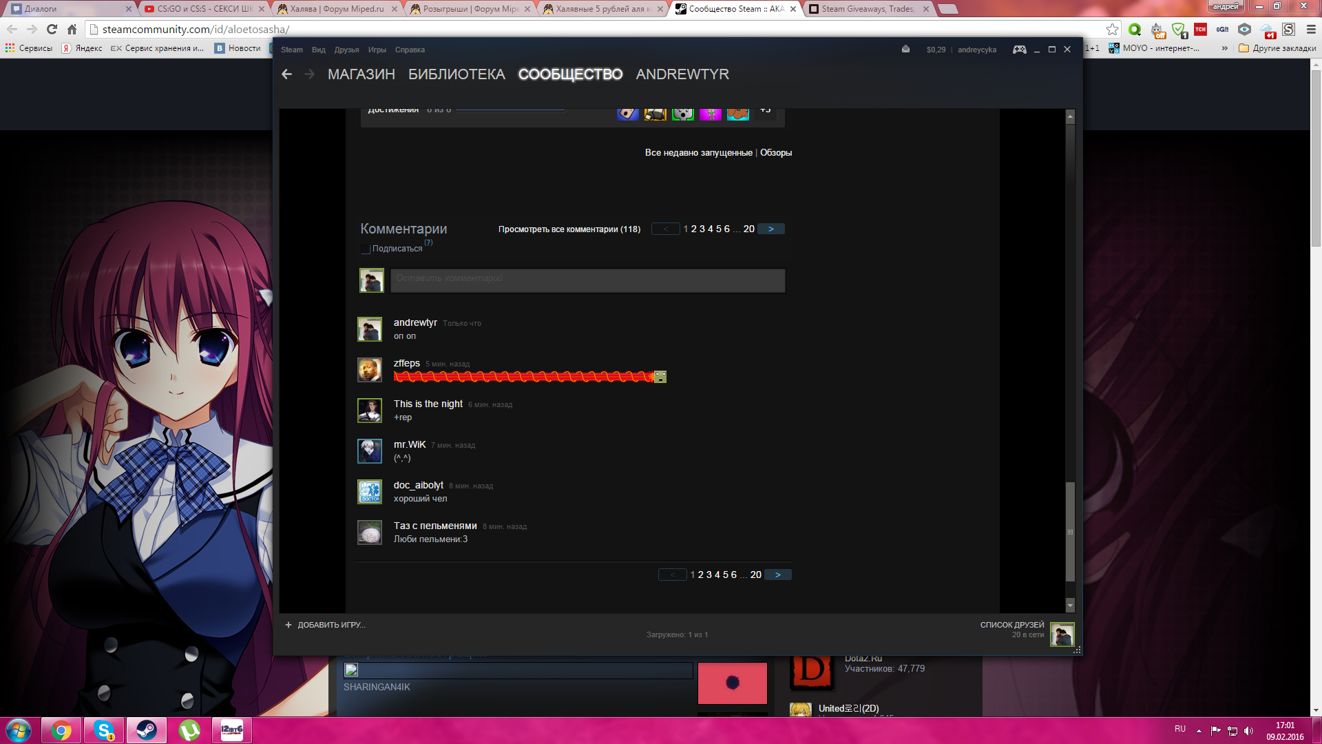
Task: Open Steam inbox envelope icon
Action: [x=905, y=50]
